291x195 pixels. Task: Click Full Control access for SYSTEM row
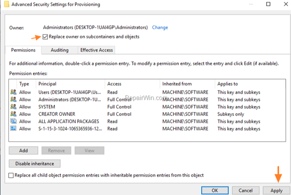(x=119, y=107)
